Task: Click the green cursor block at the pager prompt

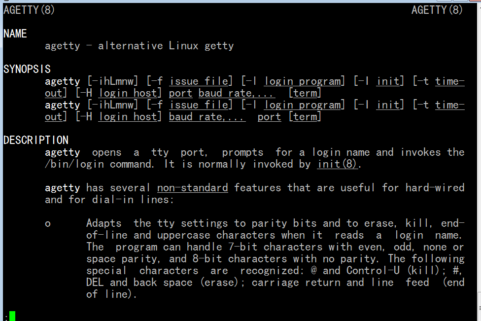Action: (x=12, y=316)
